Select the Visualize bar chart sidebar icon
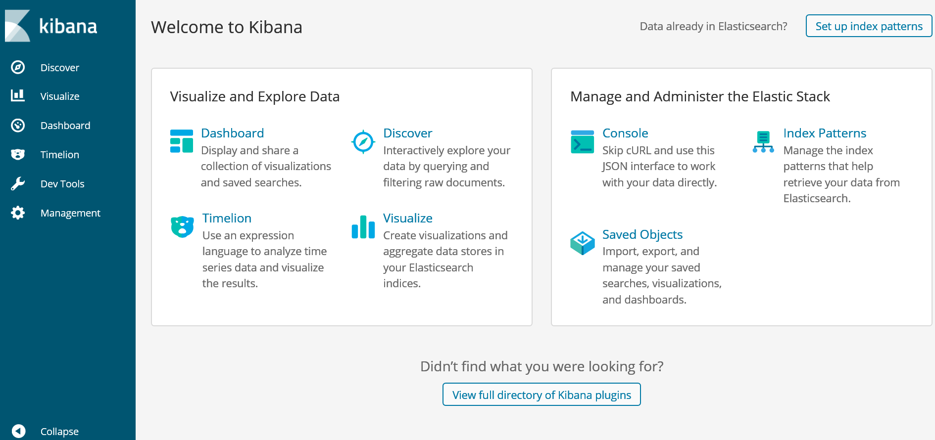 point(18,95)
